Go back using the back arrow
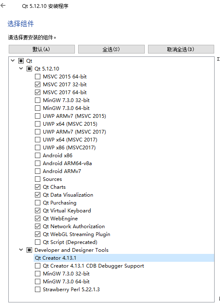Image resolution: width=220 pixels, height=307 pixels. click(x=3, y=5)
